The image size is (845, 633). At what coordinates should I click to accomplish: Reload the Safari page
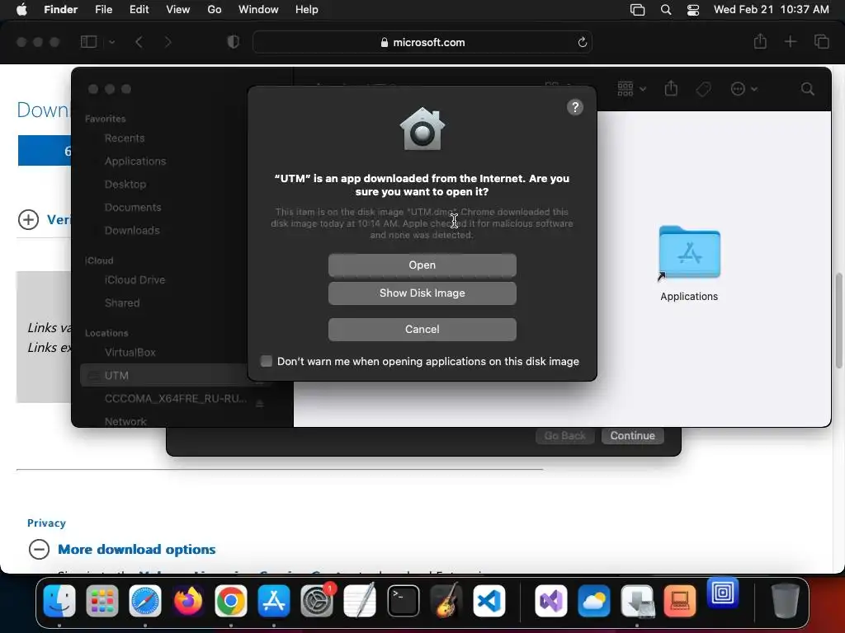click(x=582, y=42)
